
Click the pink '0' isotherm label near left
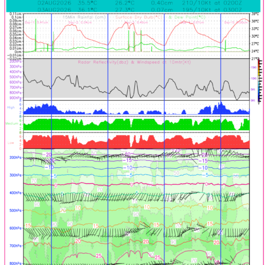56,185
